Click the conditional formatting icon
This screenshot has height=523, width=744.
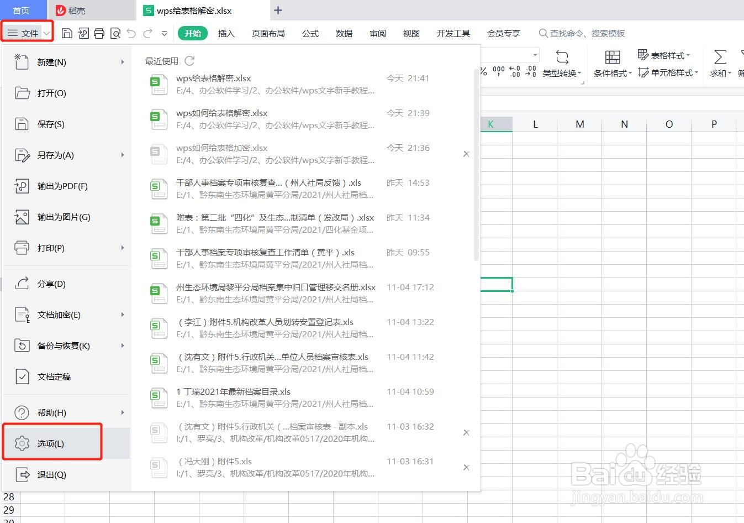coord(613,57)
